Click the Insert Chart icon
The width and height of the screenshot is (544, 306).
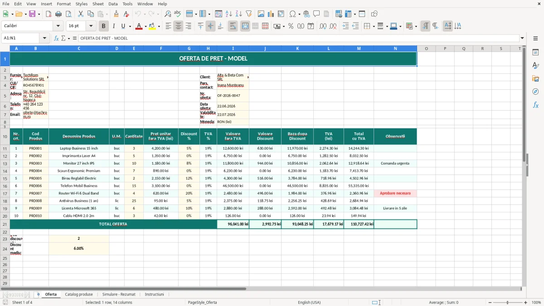tap(271, 14)
